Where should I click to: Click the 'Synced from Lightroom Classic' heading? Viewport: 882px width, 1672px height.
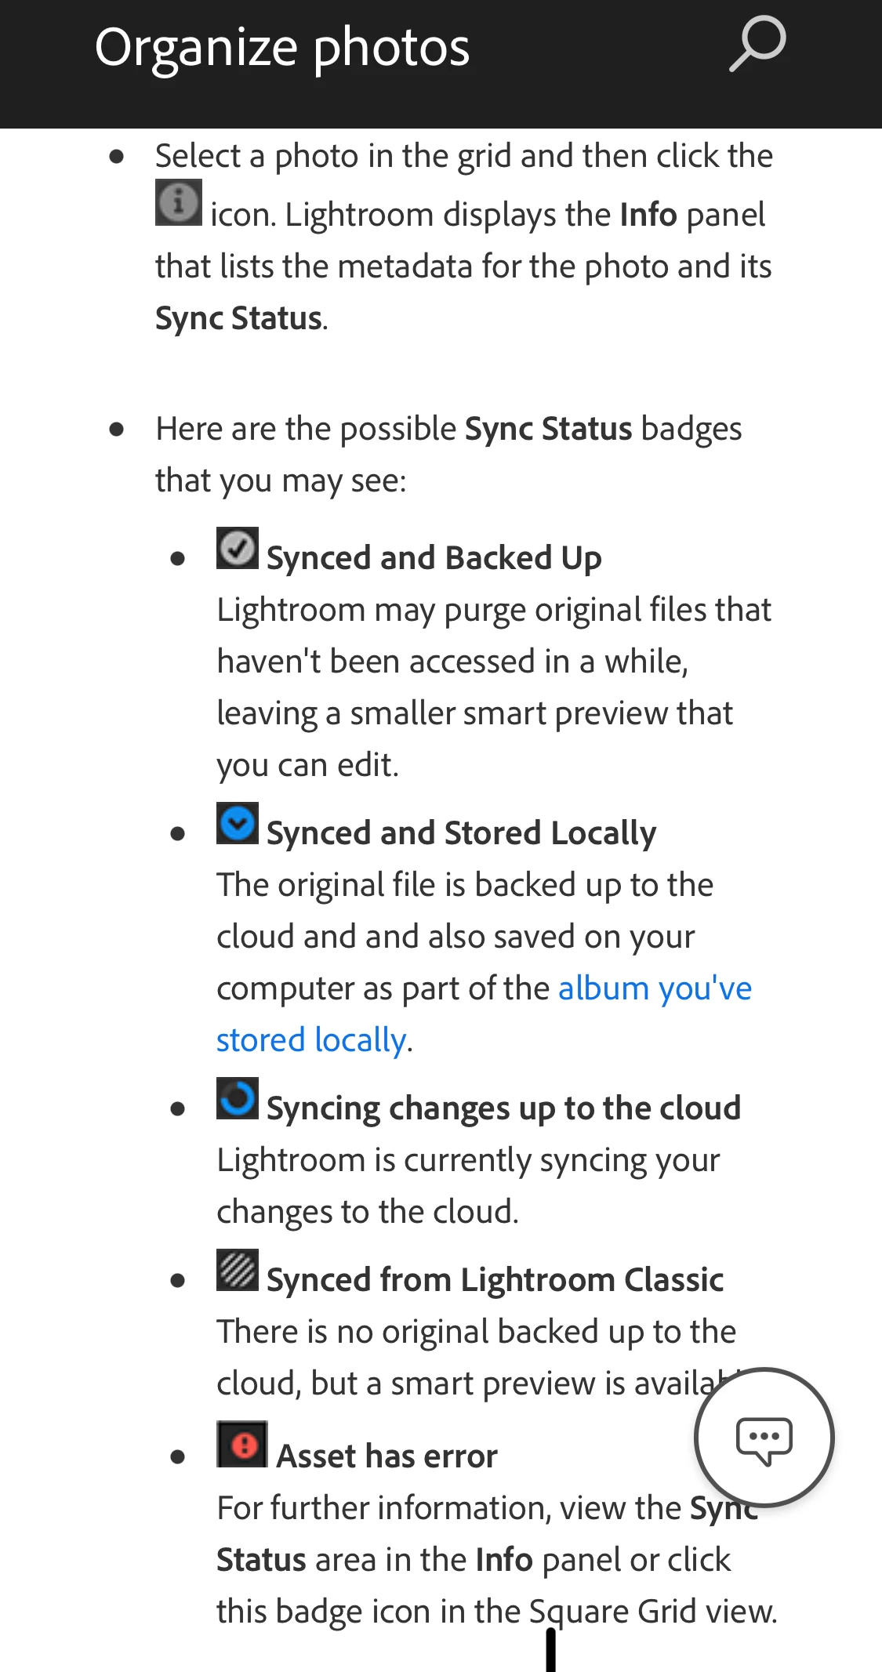tap(495, 1280)
